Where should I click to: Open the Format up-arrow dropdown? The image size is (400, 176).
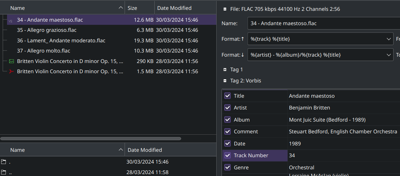389,39
